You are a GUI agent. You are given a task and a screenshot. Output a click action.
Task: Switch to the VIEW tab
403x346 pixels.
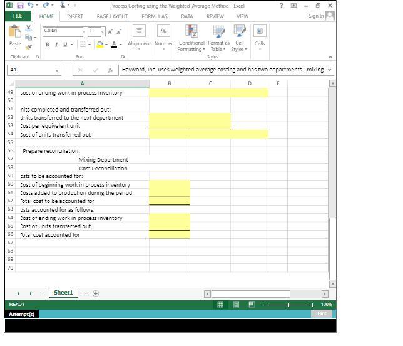click(242, 16)
